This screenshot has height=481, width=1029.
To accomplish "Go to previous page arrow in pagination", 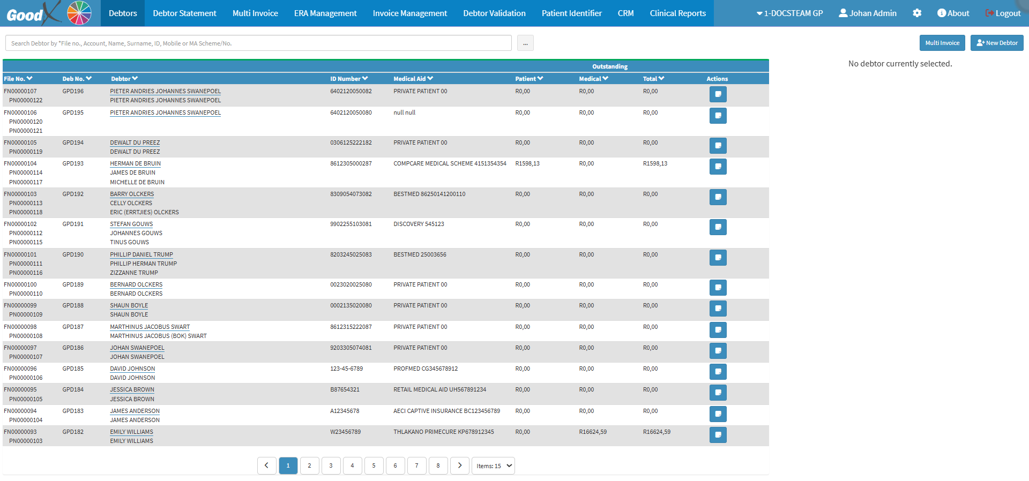I will coord(266,465).
